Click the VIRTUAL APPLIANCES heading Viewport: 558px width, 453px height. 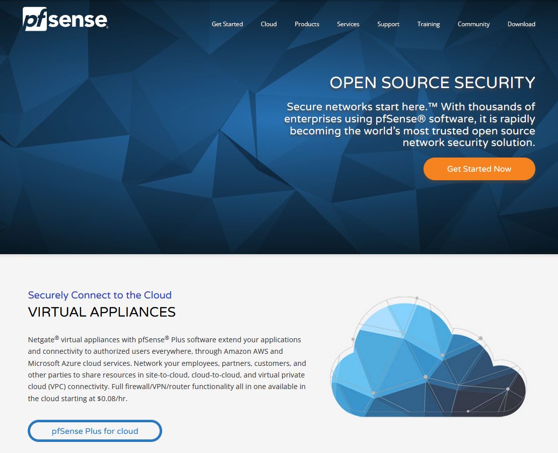tap(102, 312)
